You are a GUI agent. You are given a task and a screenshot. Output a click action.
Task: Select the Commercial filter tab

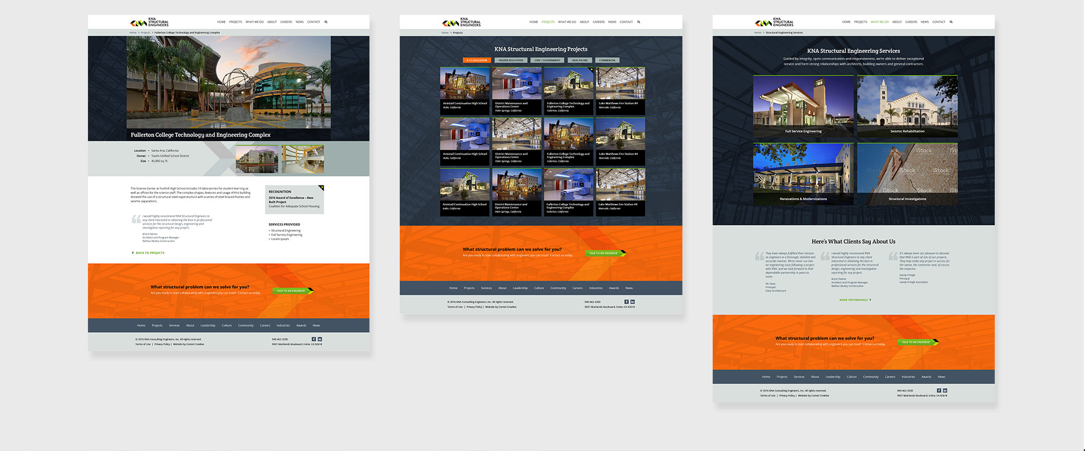[x=608, y=60]
